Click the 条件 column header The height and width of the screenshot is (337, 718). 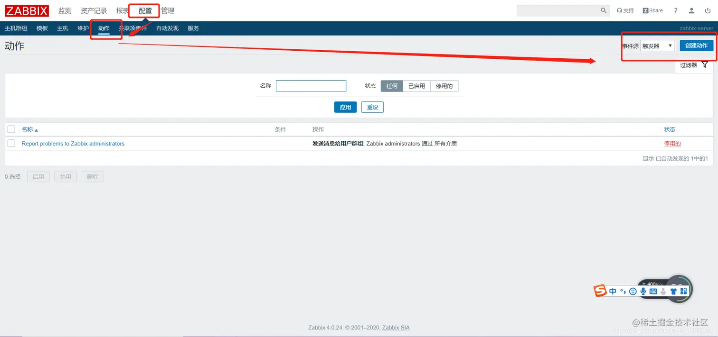[280, 129]
